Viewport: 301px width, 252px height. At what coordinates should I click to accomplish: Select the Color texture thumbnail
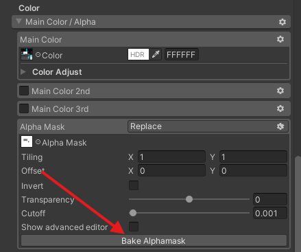pyautogui.click(x=27, y=54)
